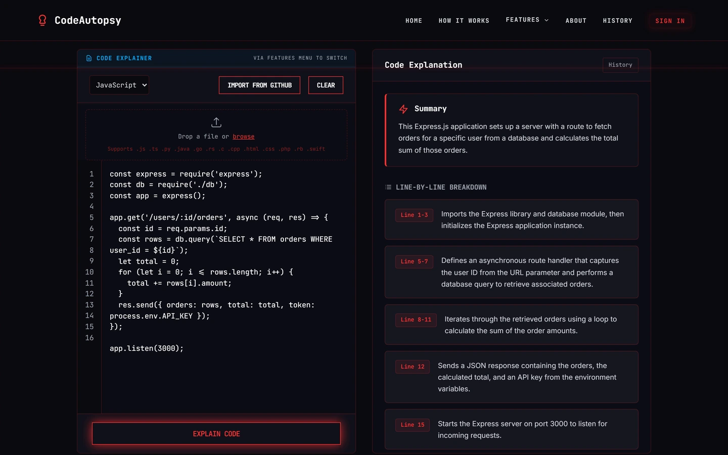Click the supported file types text
Screen dimensions: 728x455
tap(216, 149)
